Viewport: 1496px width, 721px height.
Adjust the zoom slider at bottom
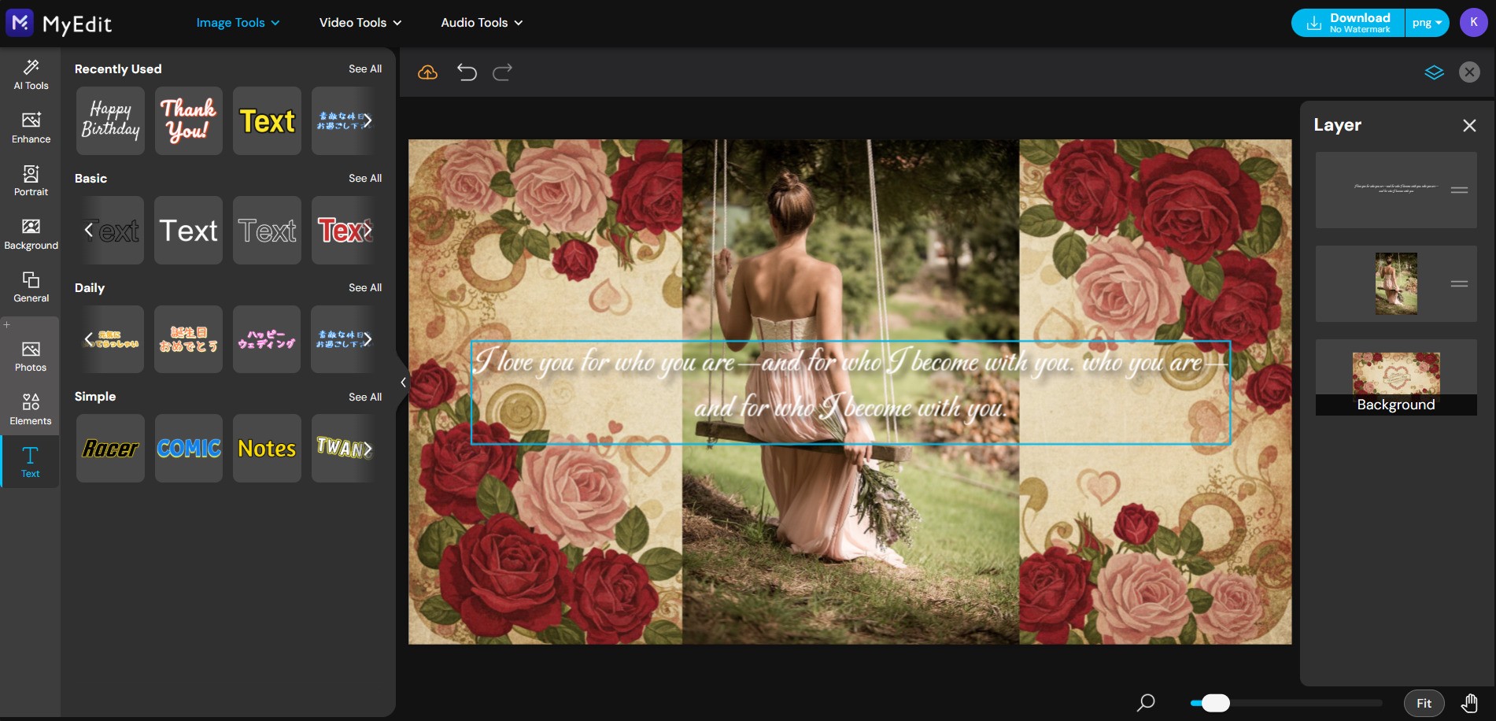pyautogui.click(x=1217, y=703)
